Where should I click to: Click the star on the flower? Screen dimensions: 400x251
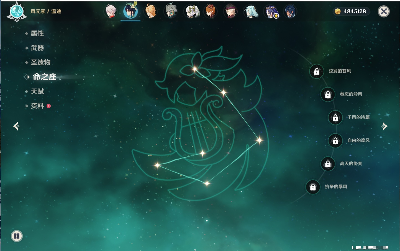tap(195, 69)
